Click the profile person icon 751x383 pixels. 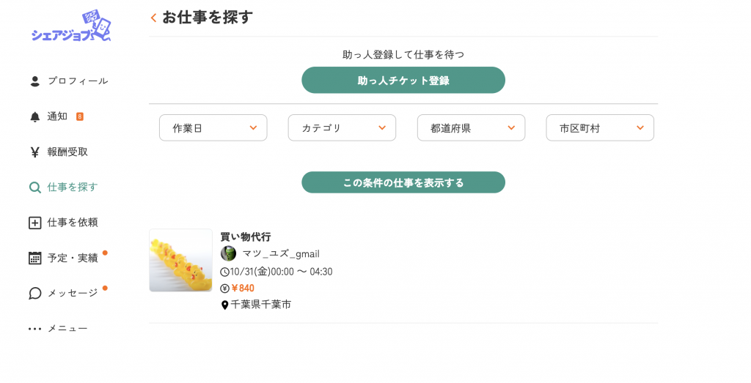click(x=34, y=81)
